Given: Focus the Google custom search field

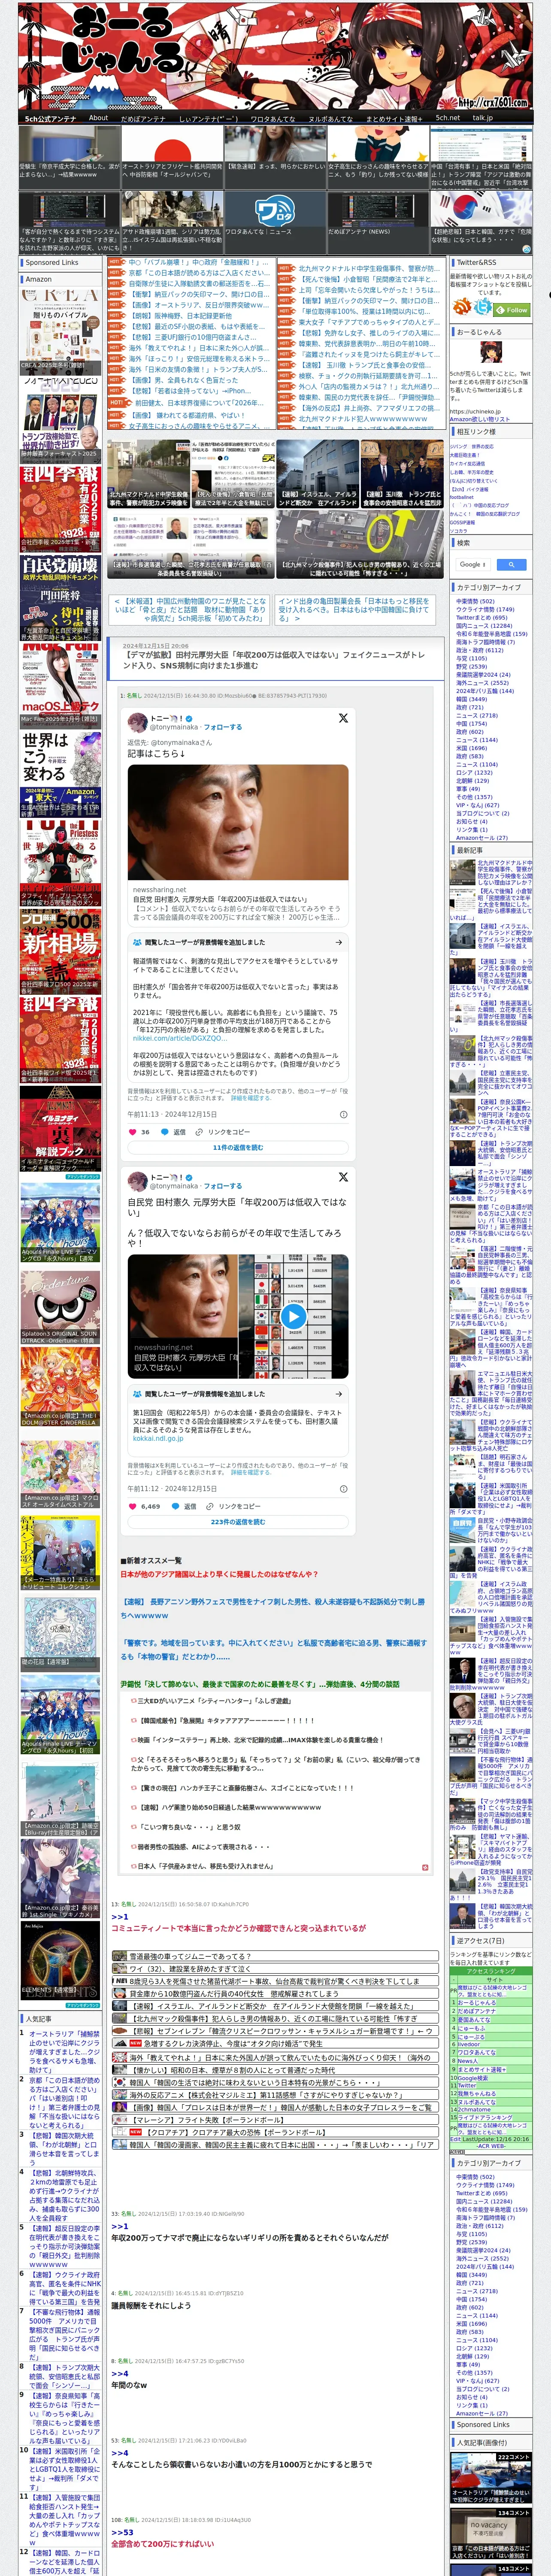Looking at the screenshot, I should point(472,565).
